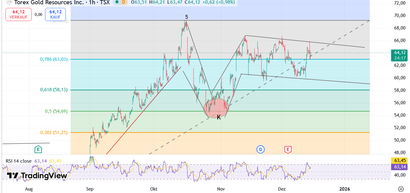
Task: Select the red ellipse drawing at the low
Action: 216,108
